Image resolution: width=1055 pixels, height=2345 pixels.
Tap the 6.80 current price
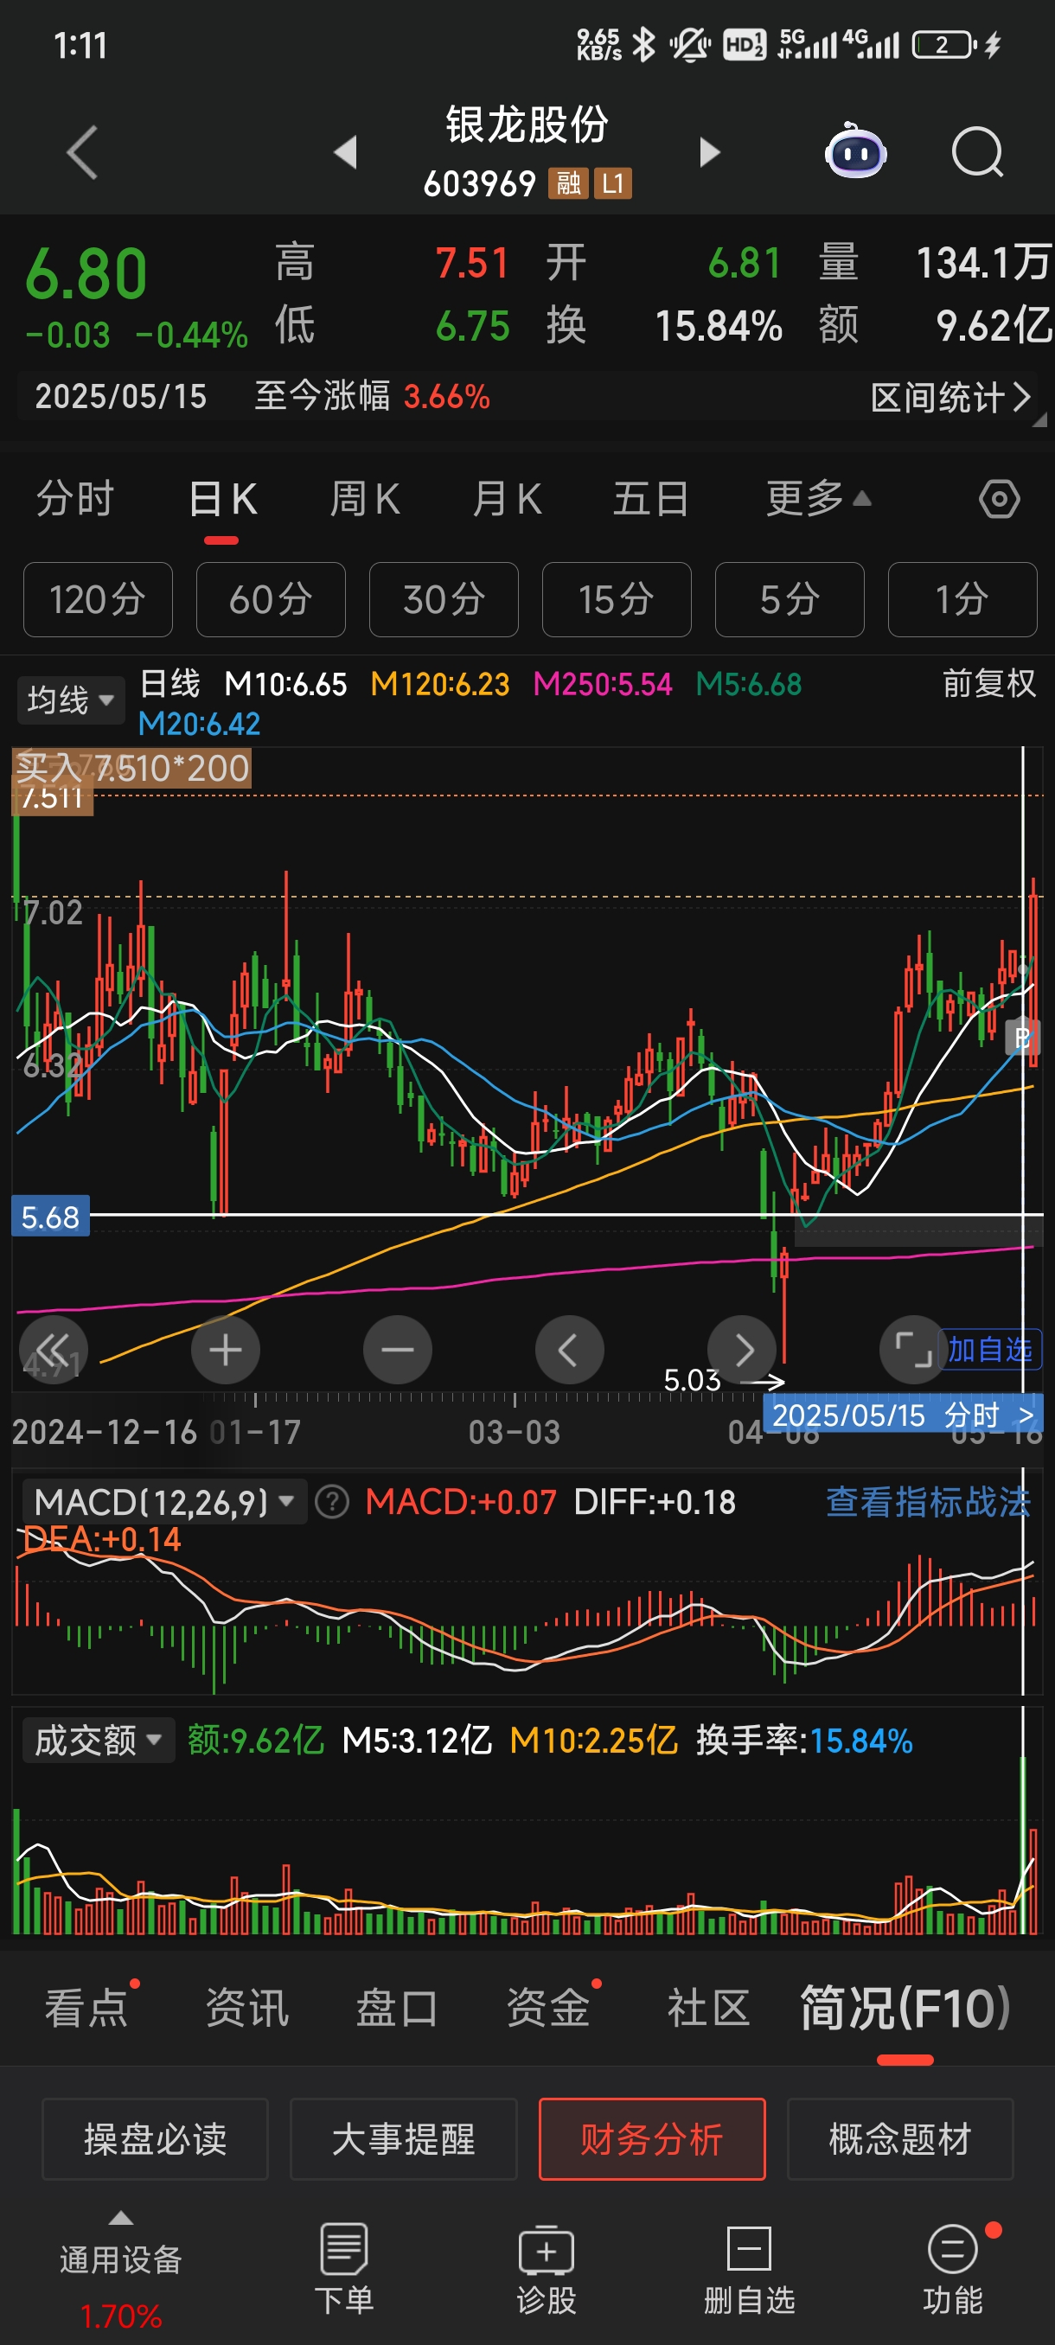click(86, 274)
